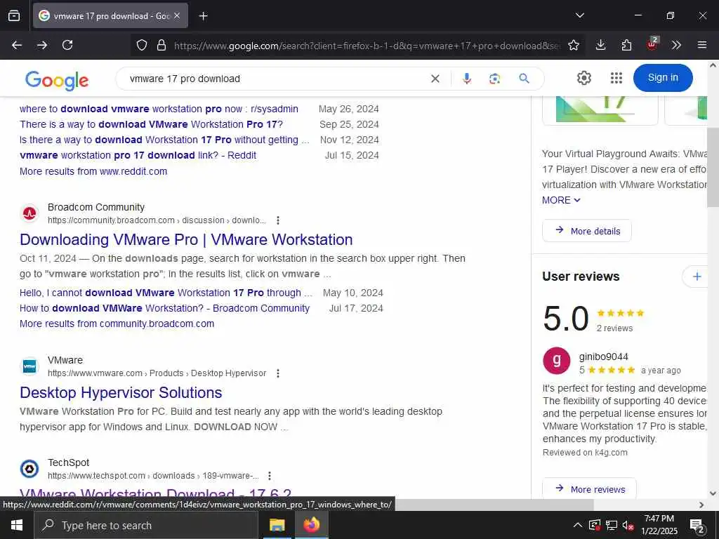Open Windows Start menu
Image resolution: width=719 pixels, height=539 pixels.
[x=17, y=525]
